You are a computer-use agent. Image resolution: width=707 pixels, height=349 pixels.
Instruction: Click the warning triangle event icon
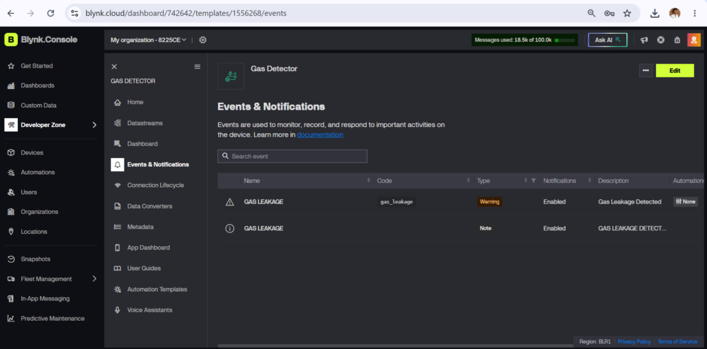pos(229,202)
